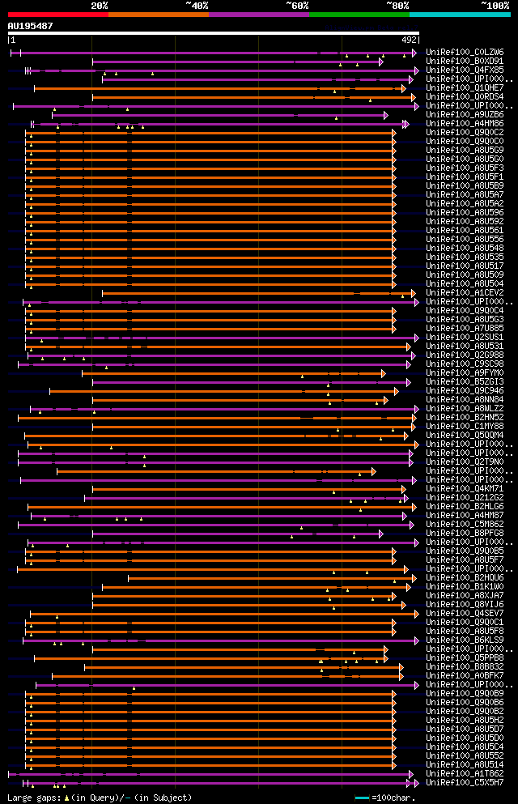Open hit UniRef100_B1K1W0
Image resolution: width=518 pixels, height=804 pixels.
tap(465, 586)
